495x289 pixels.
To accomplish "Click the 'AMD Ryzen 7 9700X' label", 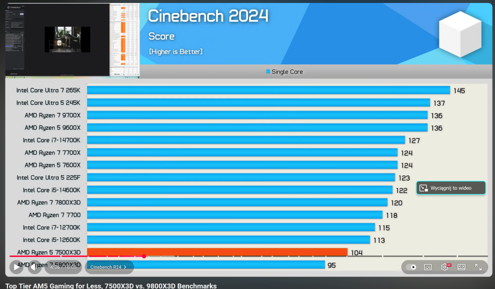I will 52,115.
